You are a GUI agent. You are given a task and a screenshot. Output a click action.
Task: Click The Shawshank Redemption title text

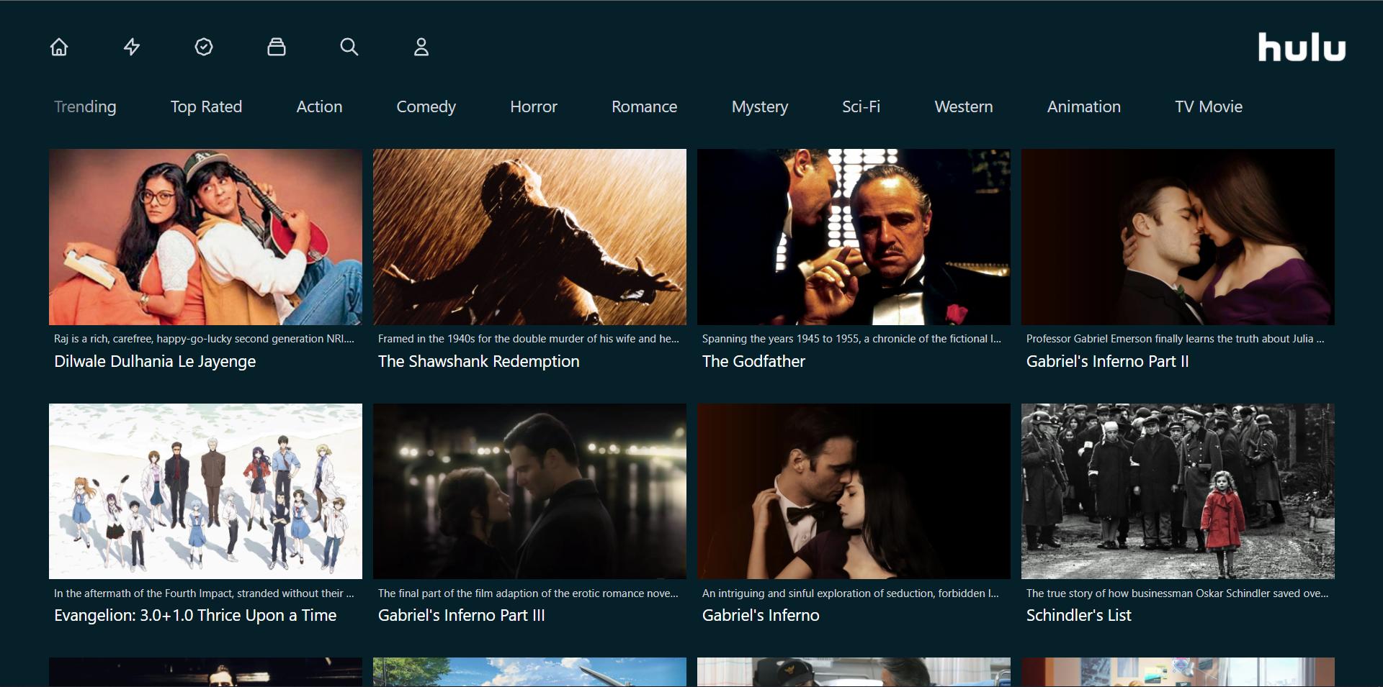point(478,361)
